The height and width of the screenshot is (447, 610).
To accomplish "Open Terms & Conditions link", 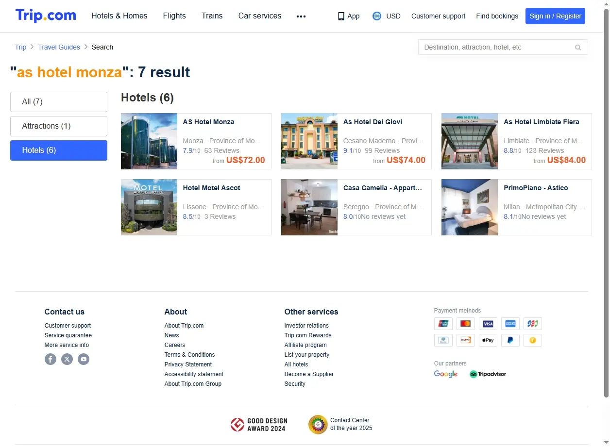I will tap(189, 355).
